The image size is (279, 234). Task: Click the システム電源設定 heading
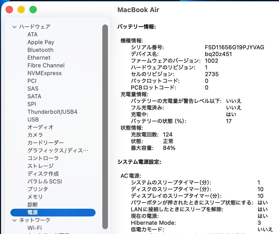coord(139,162)
